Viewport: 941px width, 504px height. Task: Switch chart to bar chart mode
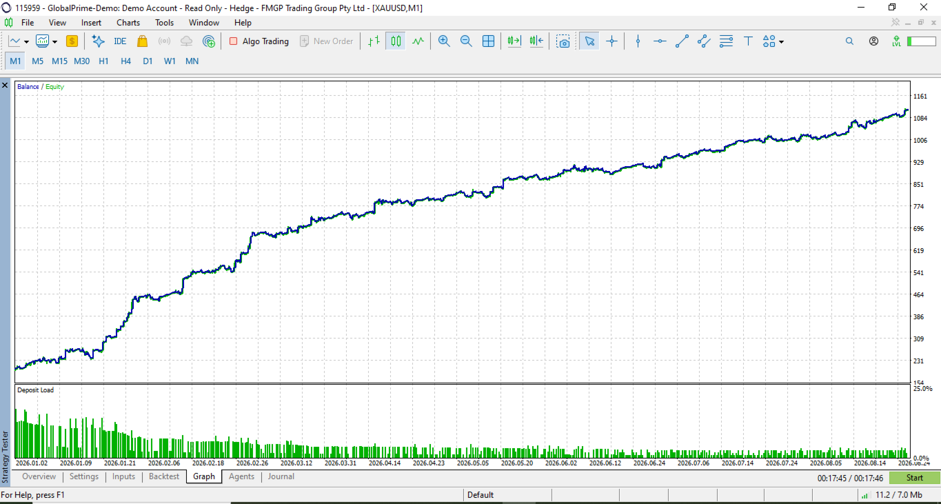[x=374, y=41]
